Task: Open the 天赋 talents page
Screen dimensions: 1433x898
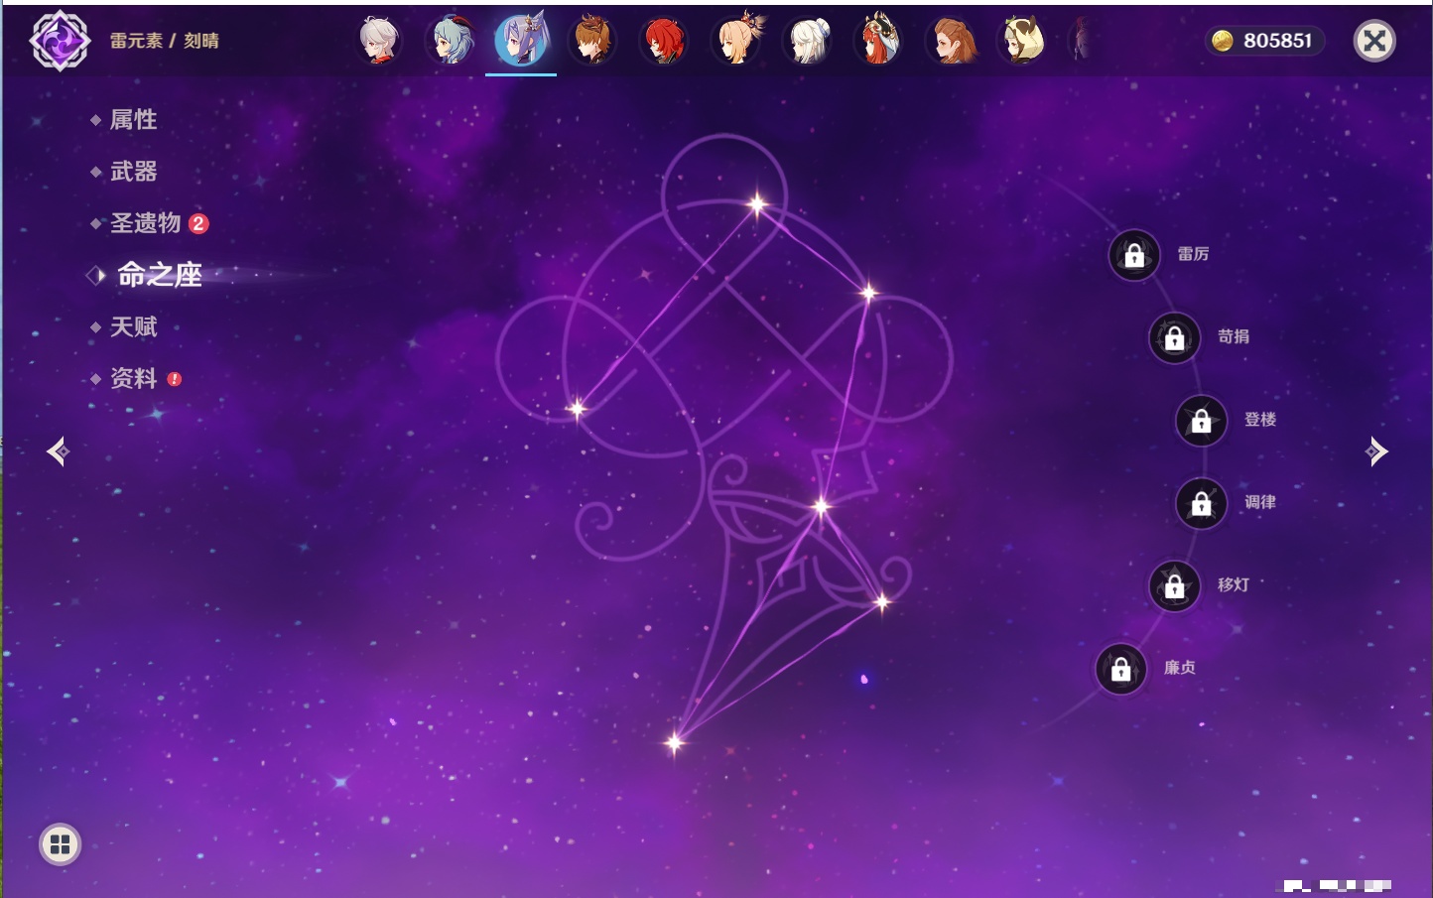Action: 133,326
